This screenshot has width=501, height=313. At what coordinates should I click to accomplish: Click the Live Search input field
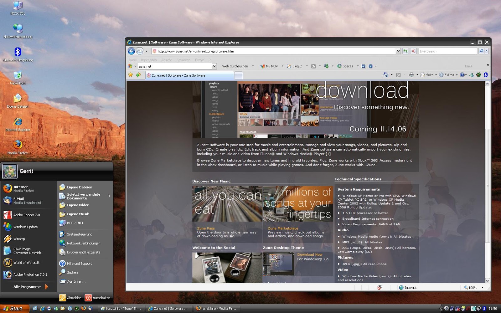447,51
